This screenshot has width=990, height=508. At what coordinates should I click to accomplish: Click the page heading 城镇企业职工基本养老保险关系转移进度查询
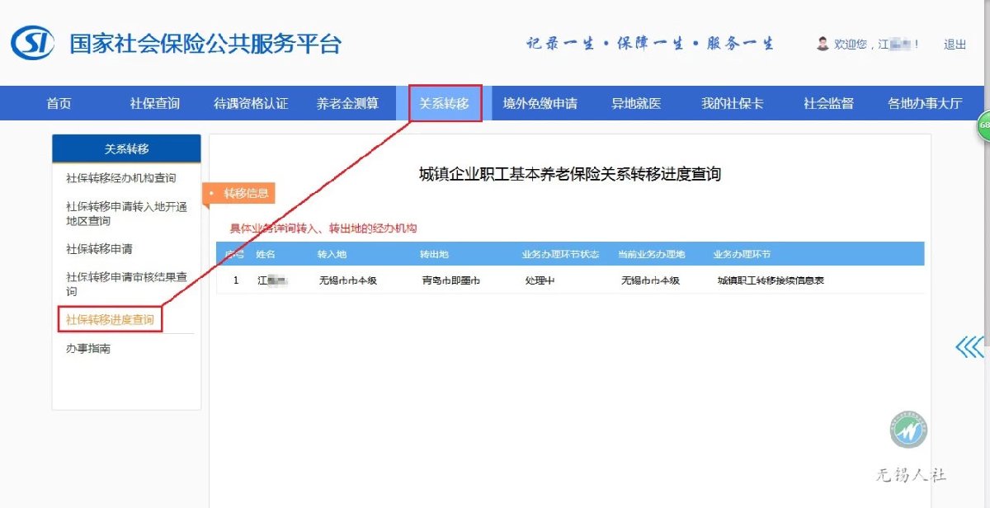[570, 174]
